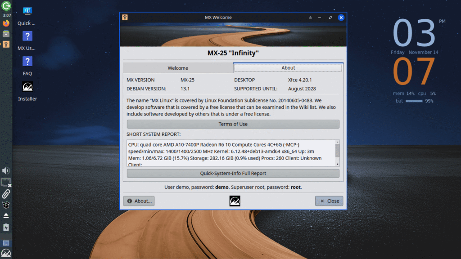Image resolution: width=461 pixels, height=259 pixels.
Task: Click the volume speaker icon
Action: point(6,171)
